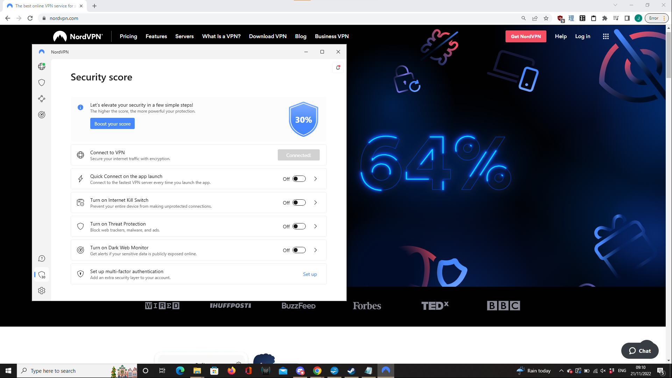The width and height of the screenshot is (672, 378).
Task: Click the NordVPN logo on the website
Action: point(78,36)
